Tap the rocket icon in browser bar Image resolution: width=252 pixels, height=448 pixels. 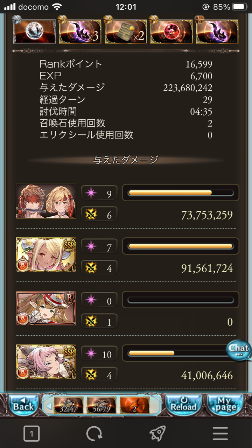point(157,434)
